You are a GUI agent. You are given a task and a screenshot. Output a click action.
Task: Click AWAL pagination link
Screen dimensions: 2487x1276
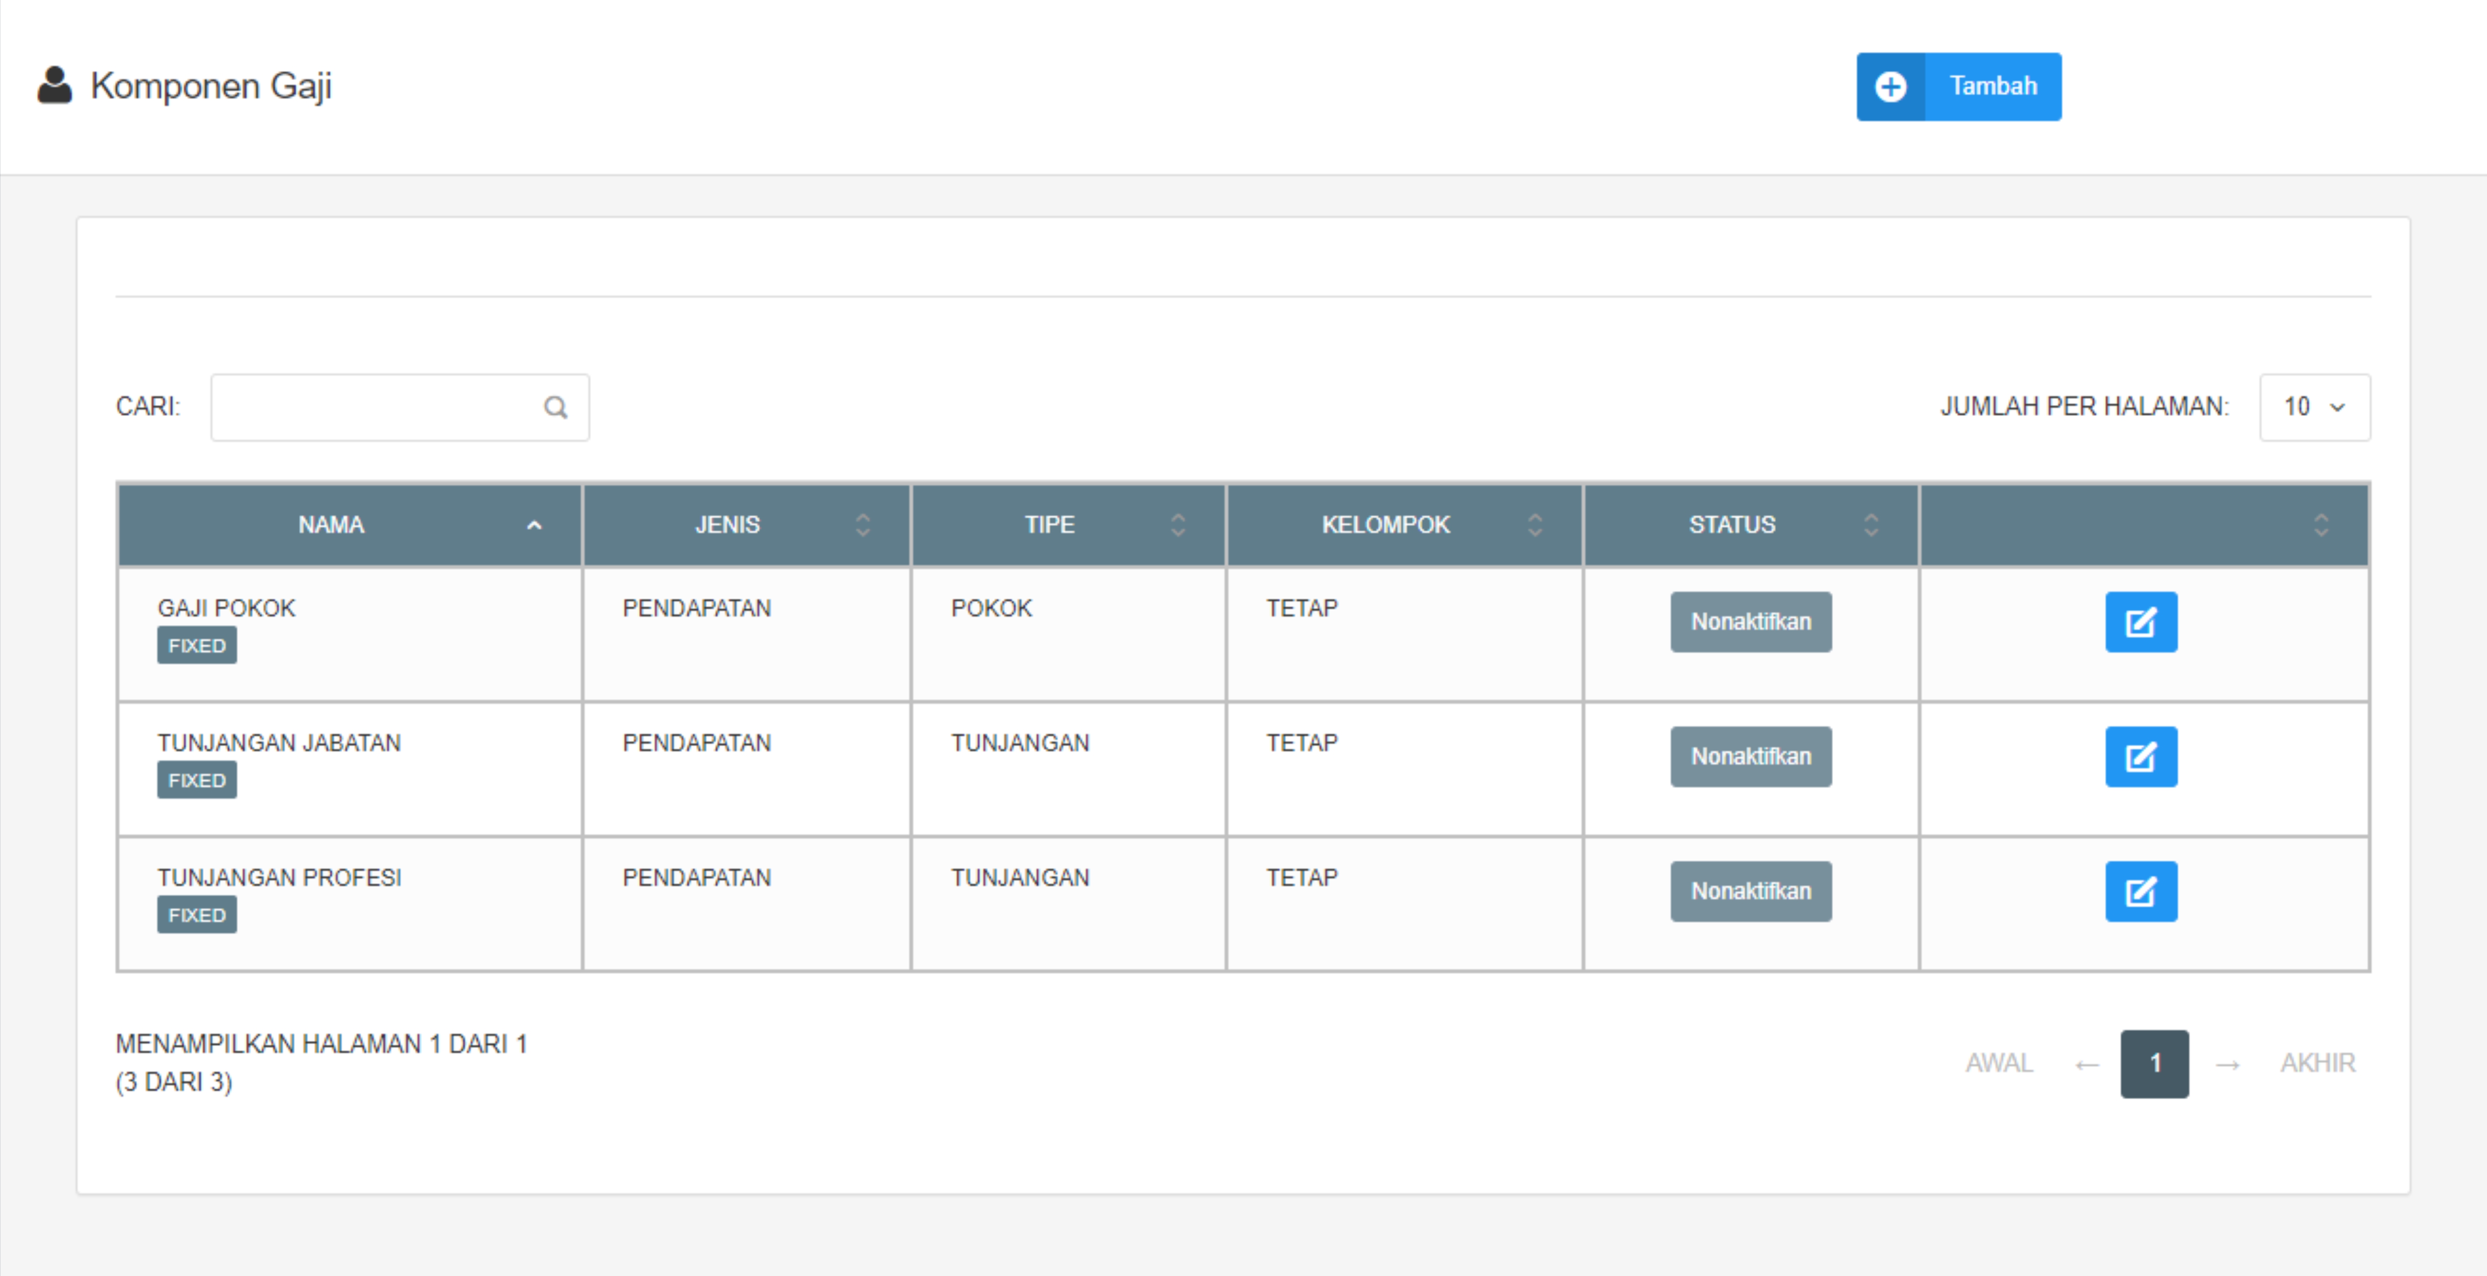click(1998, 1064)
